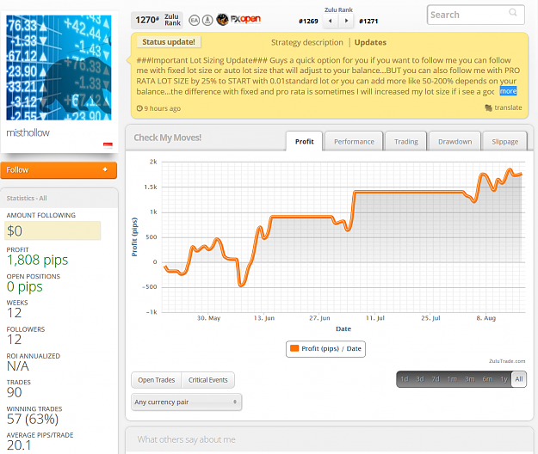Click the Open Trades button
538x454 pixels.
click(x=157, y=380)
